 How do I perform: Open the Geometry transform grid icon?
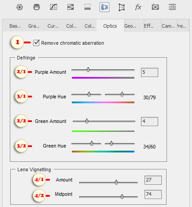[121, 7]
